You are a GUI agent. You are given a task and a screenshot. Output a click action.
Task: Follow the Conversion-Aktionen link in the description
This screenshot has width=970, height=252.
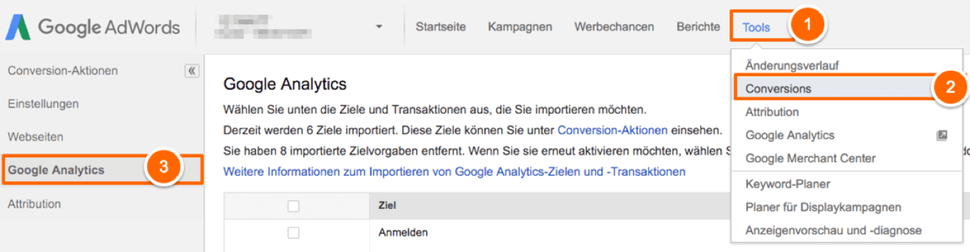point(612,130)
